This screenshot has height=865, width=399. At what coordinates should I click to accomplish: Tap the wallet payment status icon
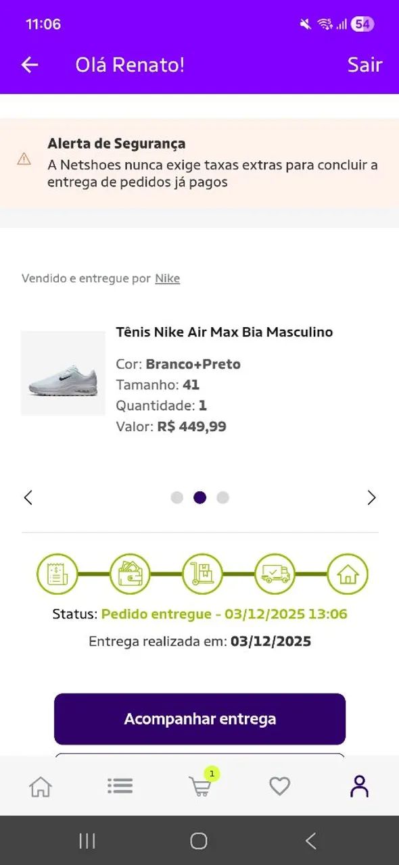130,573
